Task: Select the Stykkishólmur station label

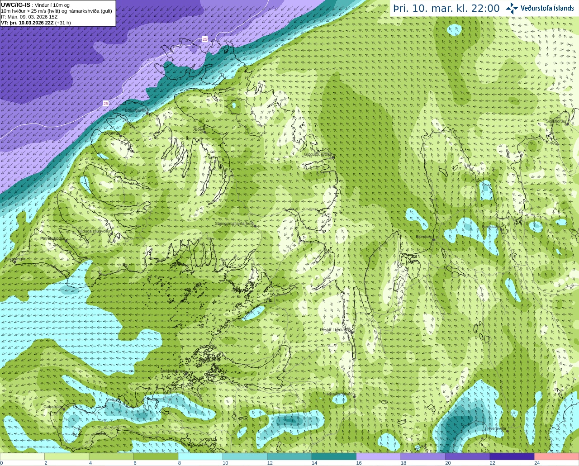Action: pos(173,371)
